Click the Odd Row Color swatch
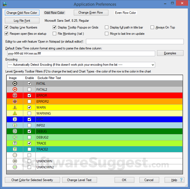 point(54,13)
